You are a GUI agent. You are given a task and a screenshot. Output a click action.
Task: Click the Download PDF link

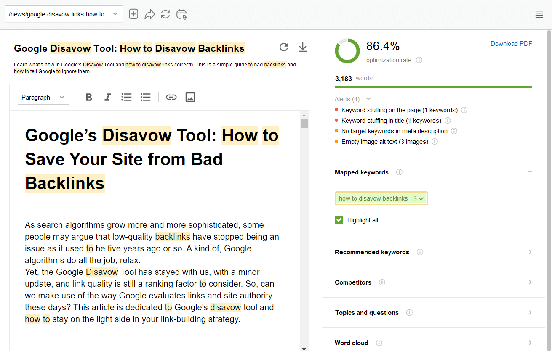pyautogui.click(x=511, y=44)
